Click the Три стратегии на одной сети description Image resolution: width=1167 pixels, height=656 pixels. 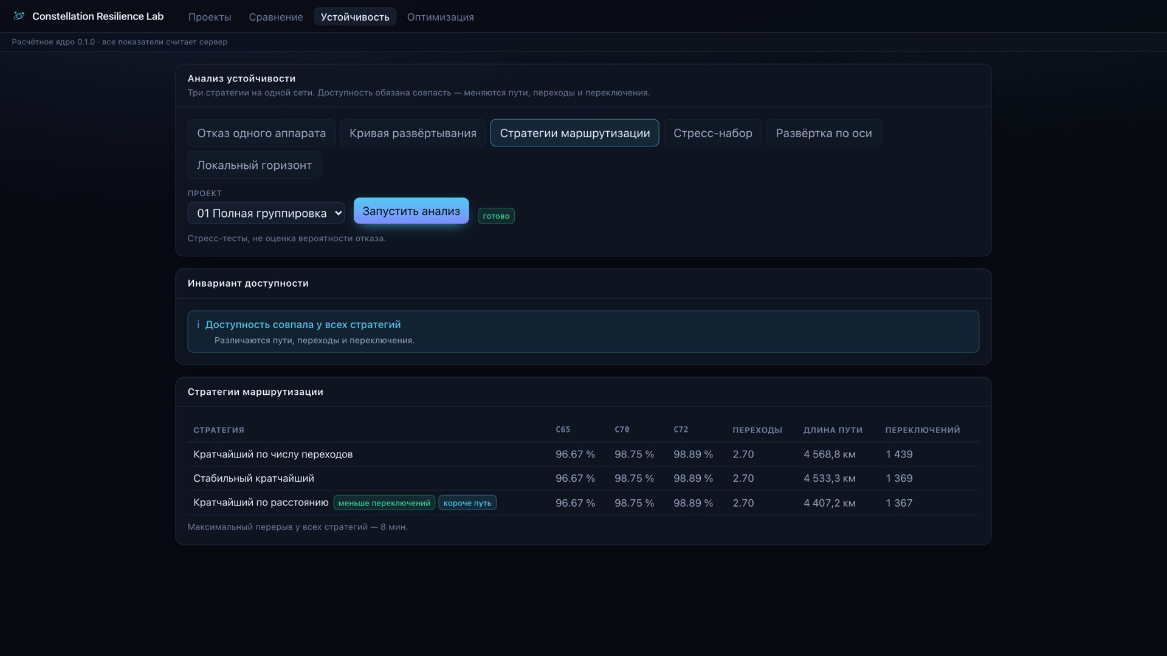coord(419,93)
